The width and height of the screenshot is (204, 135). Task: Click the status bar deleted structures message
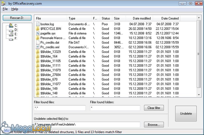pyautogui.click(x=62, y=132)
